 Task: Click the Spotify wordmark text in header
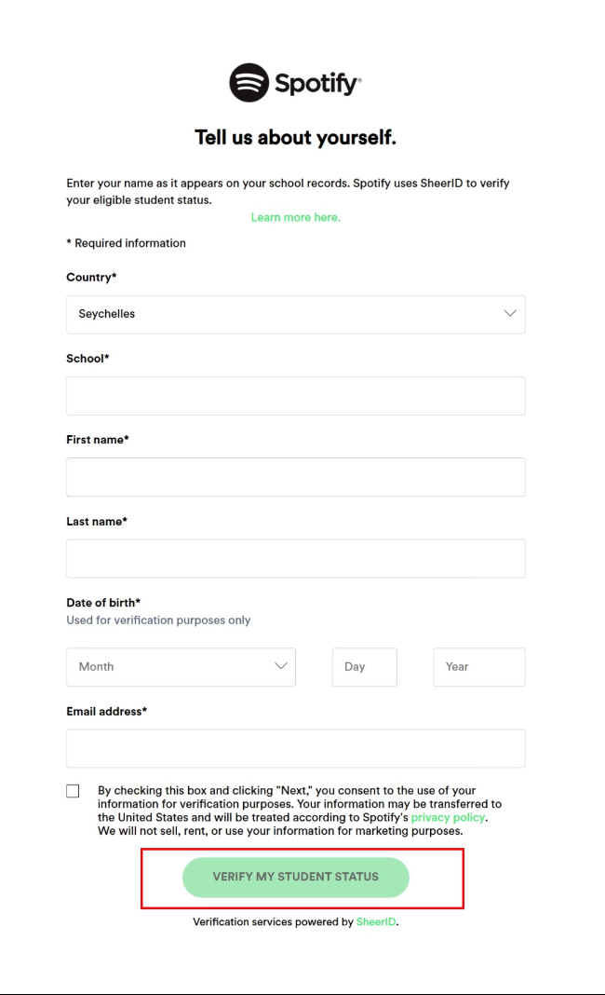(316, 84)
